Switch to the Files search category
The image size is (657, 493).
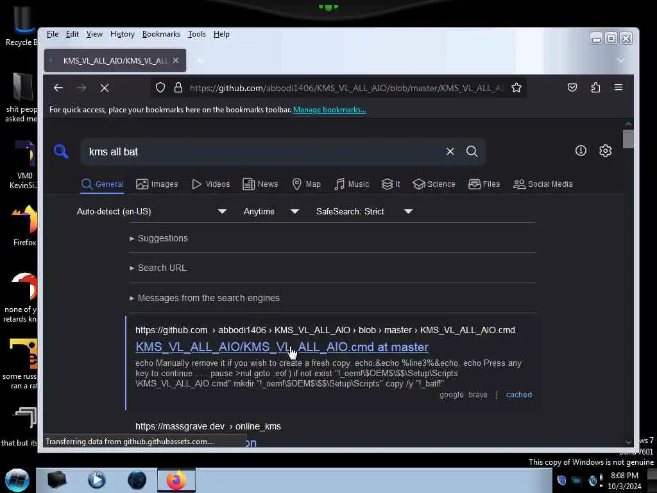pyautogui.click(x=484, y=184)
